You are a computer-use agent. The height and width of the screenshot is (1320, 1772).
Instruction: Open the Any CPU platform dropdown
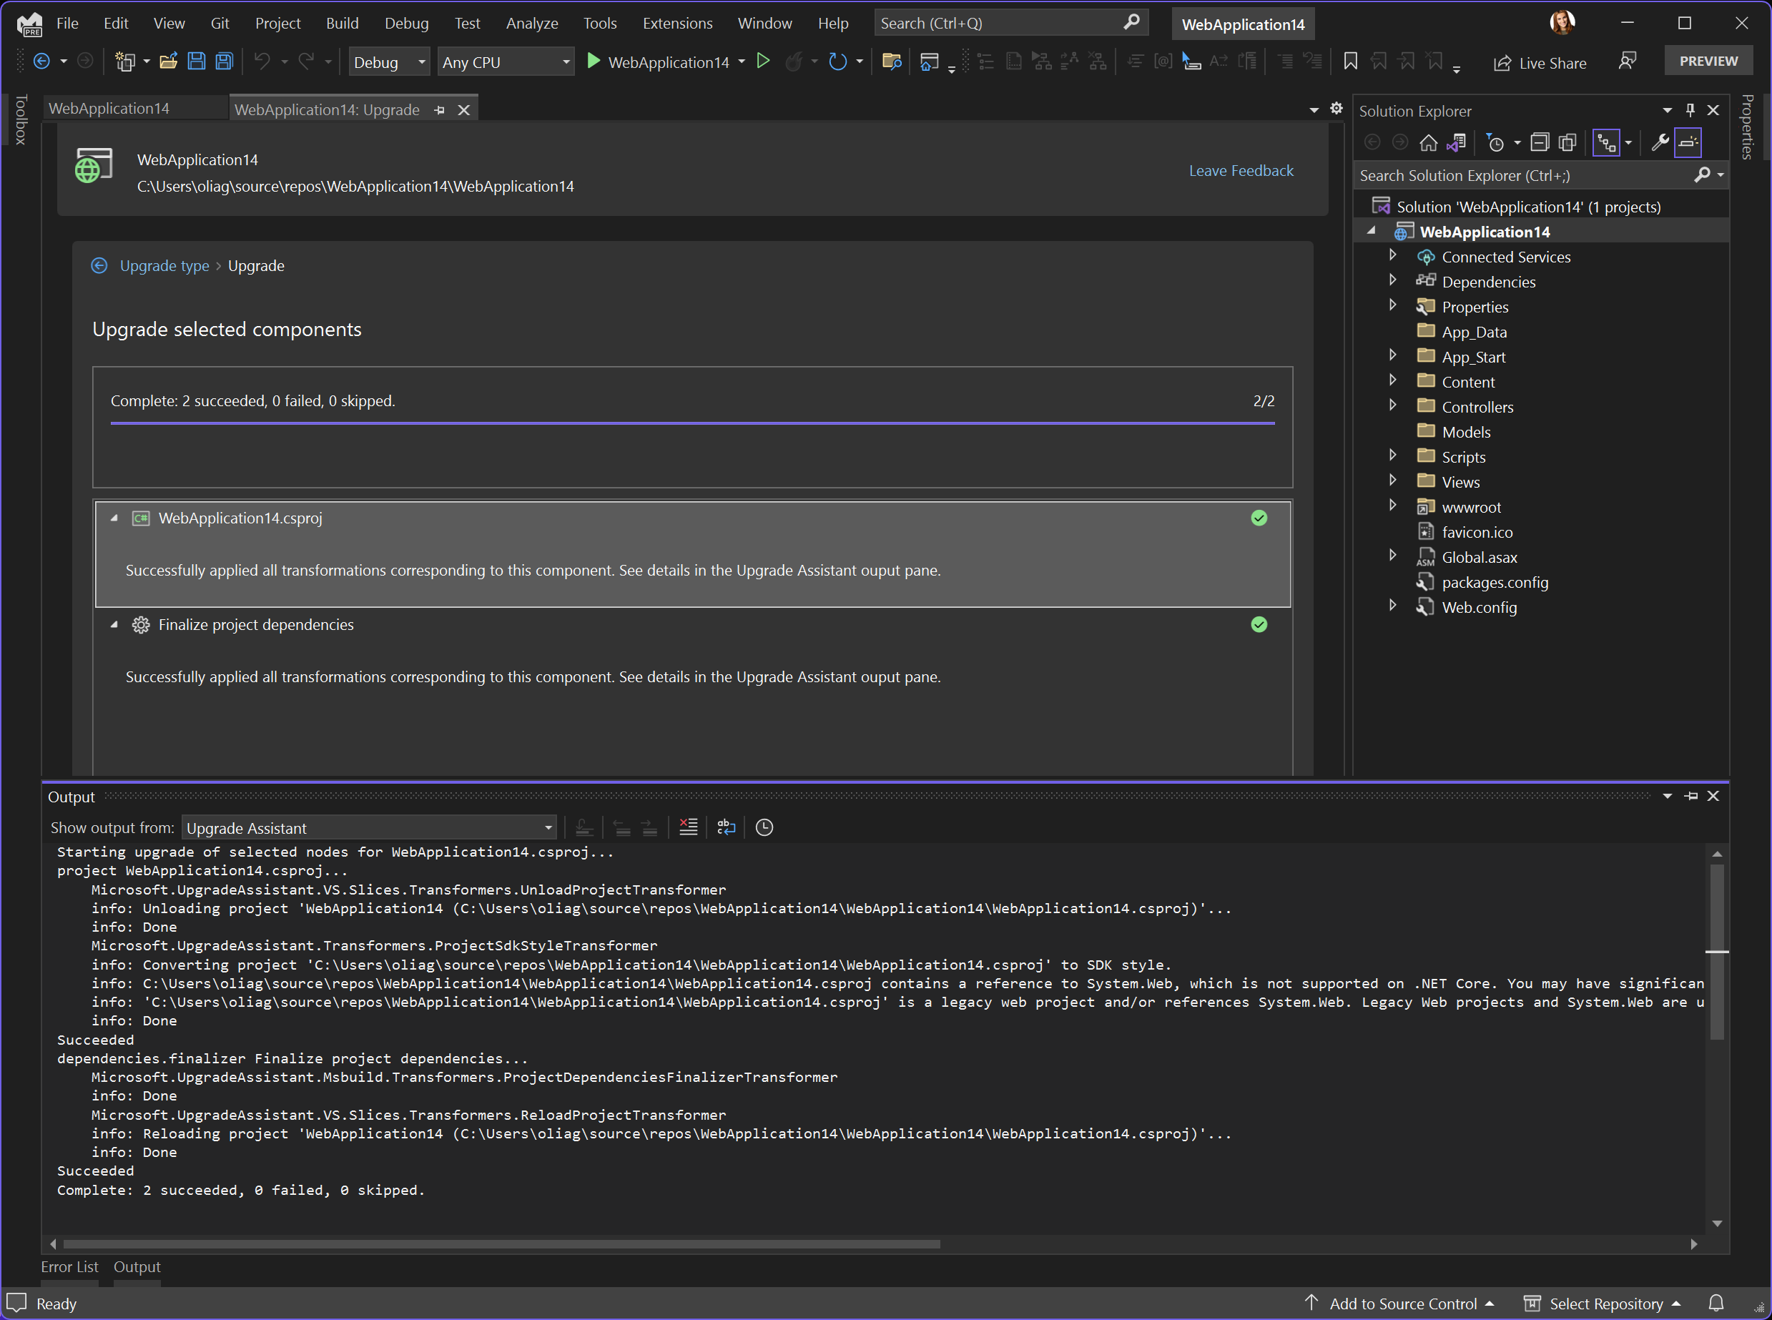tap(506, 61)
